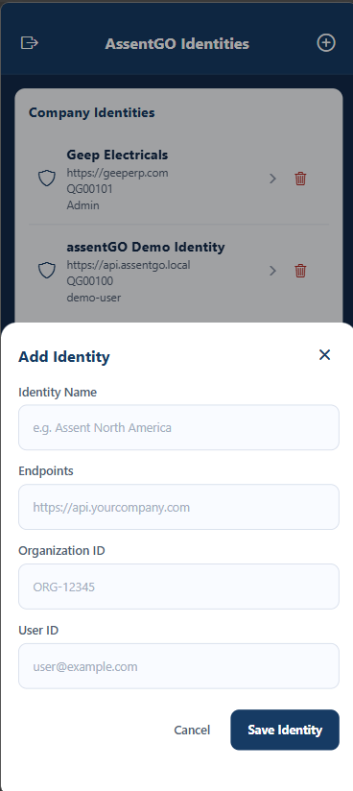353x791 pixels.
Task: Click the Organization ID field label
Action: 61,550
